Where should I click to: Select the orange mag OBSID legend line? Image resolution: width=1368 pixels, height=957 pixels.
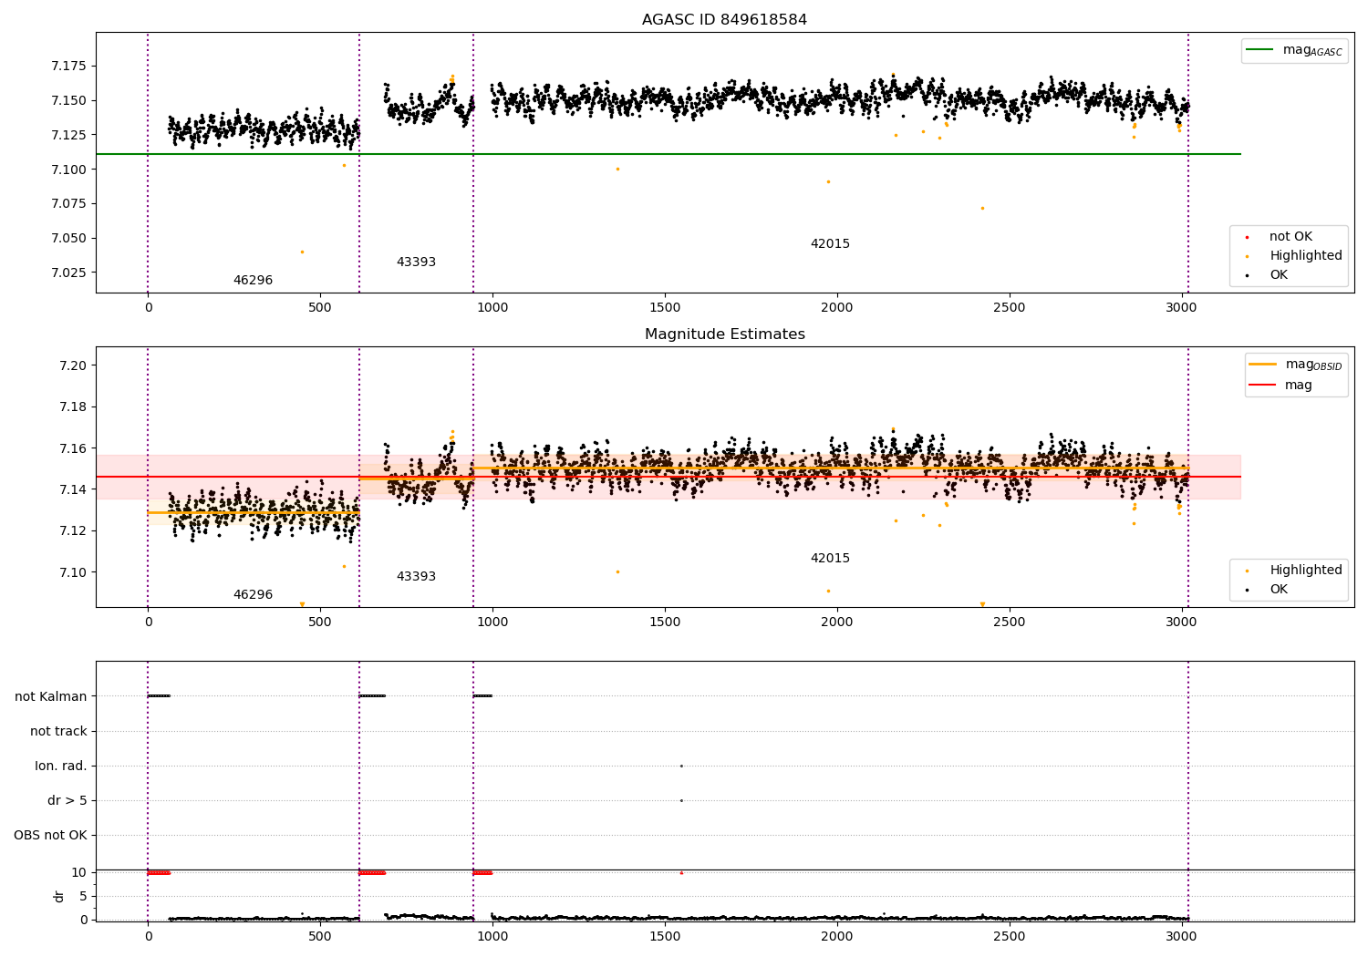tap(1262, 365)
